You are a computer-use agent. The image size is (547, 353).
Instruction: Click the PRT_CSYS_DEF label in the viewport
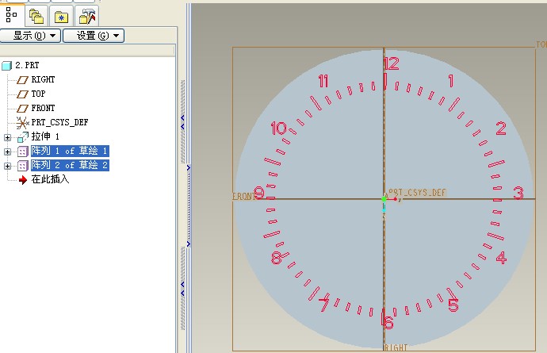click(x=417, y=193)
